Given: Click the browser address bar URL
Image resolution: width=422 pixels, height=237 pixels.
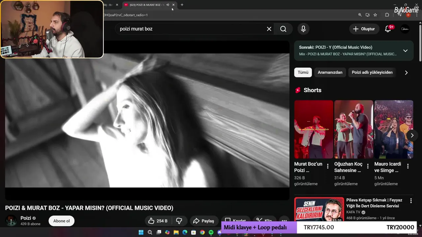Looking at the screenshot, I should 126,15.
